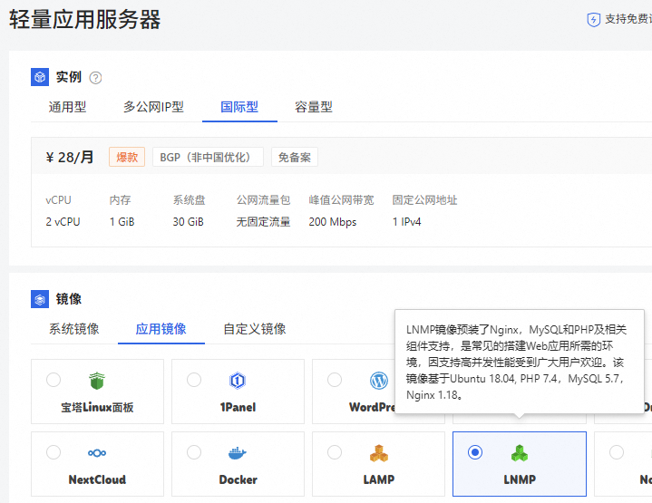Select the Docker radio button
The width and height of the screenshot is (652, 503).
coord(194,452)
